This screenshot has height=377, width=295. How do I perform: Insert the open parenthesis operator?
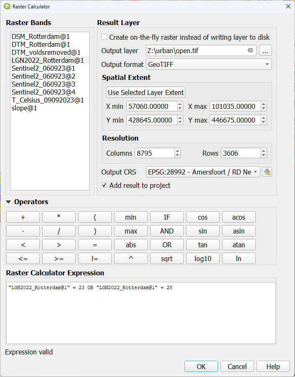click(x=95, y=217)
